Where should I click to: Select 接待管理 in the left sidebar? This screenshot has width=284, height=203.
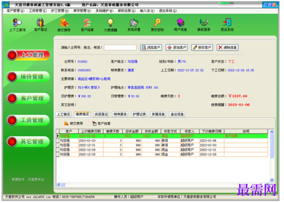[x=28, y=77]
